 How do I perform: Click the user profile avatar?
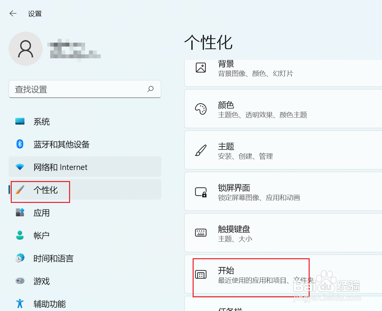[x=25, y=49]
